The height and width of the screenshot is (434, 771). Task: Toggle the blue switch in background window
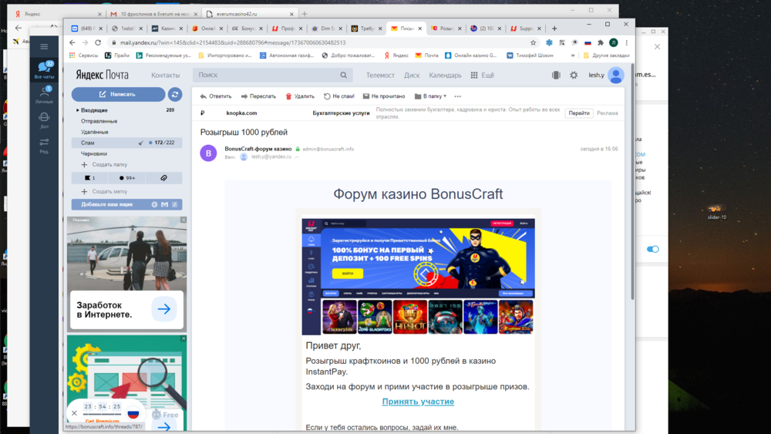point(652,249)
